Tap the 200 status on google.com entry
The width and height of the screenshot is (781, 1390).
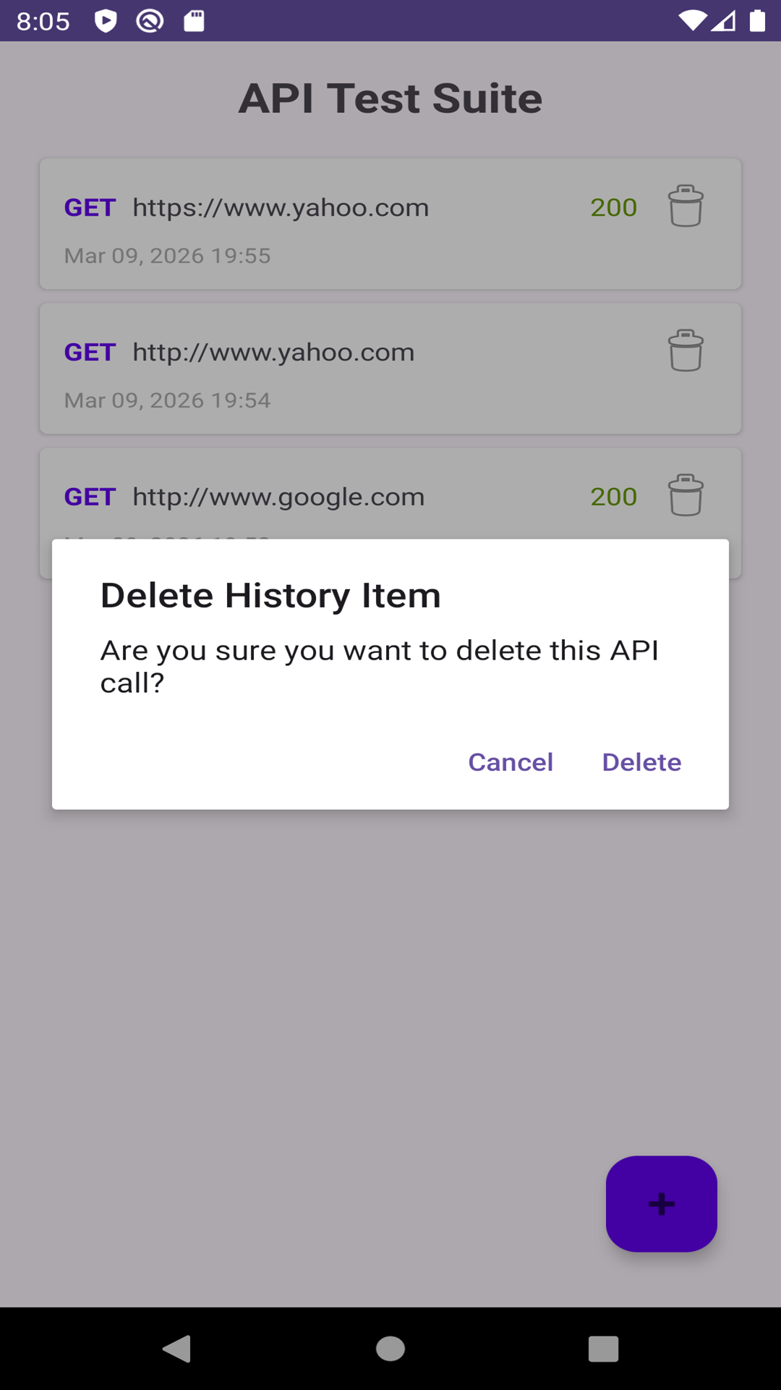tap(613, 497)
